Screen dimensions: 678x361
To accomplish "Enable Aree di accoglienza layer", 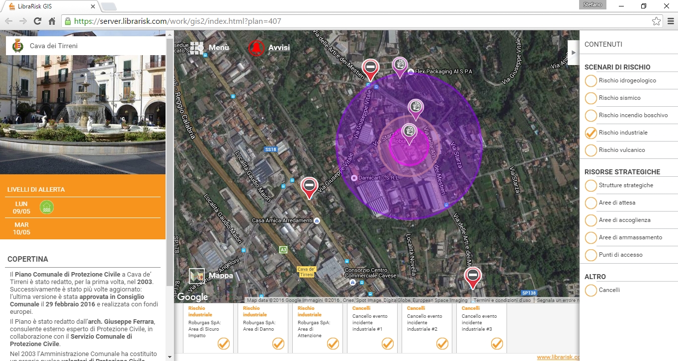I will pos(591,220).
